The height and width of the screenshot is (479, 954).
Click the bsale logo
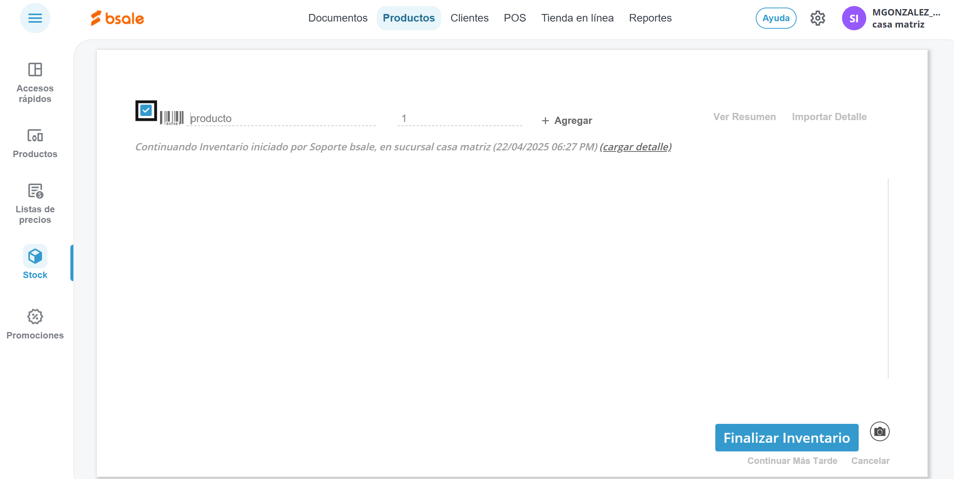click(117, 18)
